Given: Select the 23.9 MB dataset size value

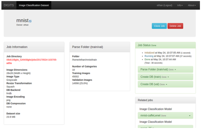Looking at the screenshot, I should [x=11, y=117].
